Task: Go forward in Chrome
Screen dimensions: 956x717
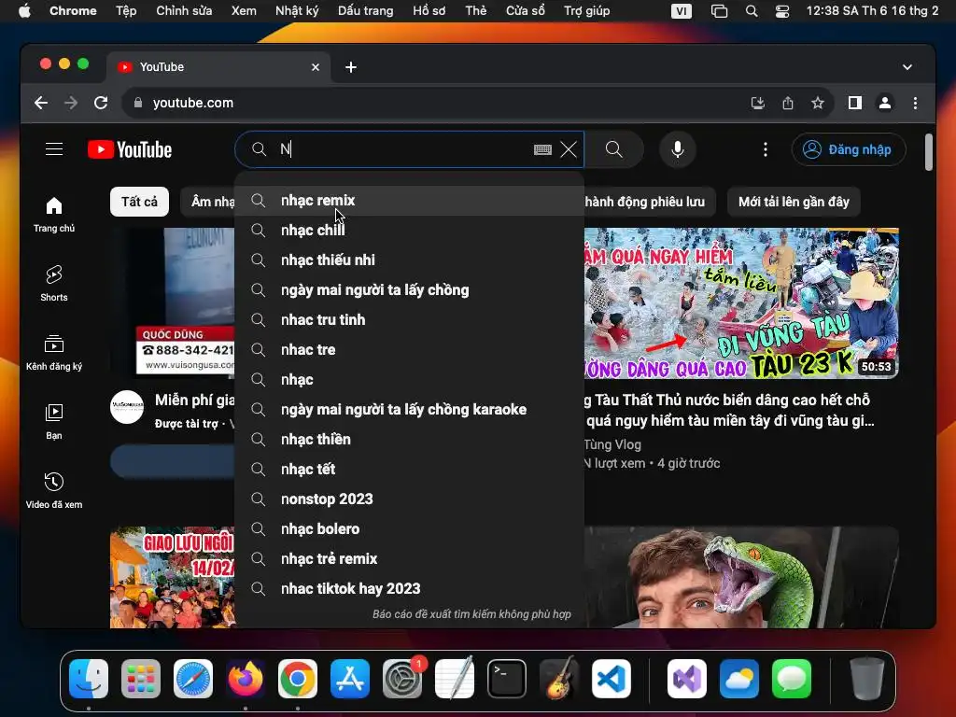Action: tap(71, 103)
